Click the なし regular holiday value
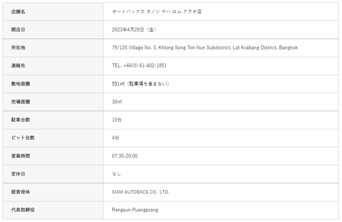 point(116,174)
